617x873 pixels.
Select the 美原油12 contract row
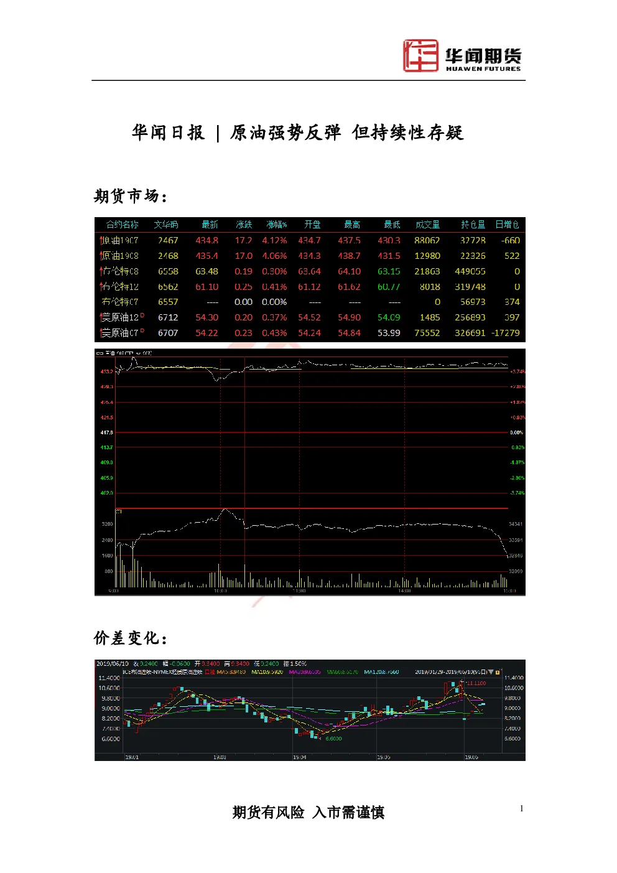point(310,317)
